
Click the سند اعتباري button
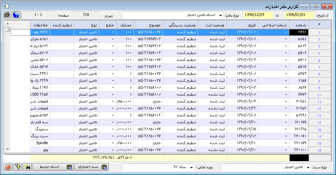[91, 167]
